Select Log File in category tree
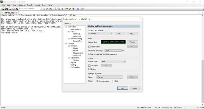The height and width of the screenshot is (109, 204). point(73,63)
